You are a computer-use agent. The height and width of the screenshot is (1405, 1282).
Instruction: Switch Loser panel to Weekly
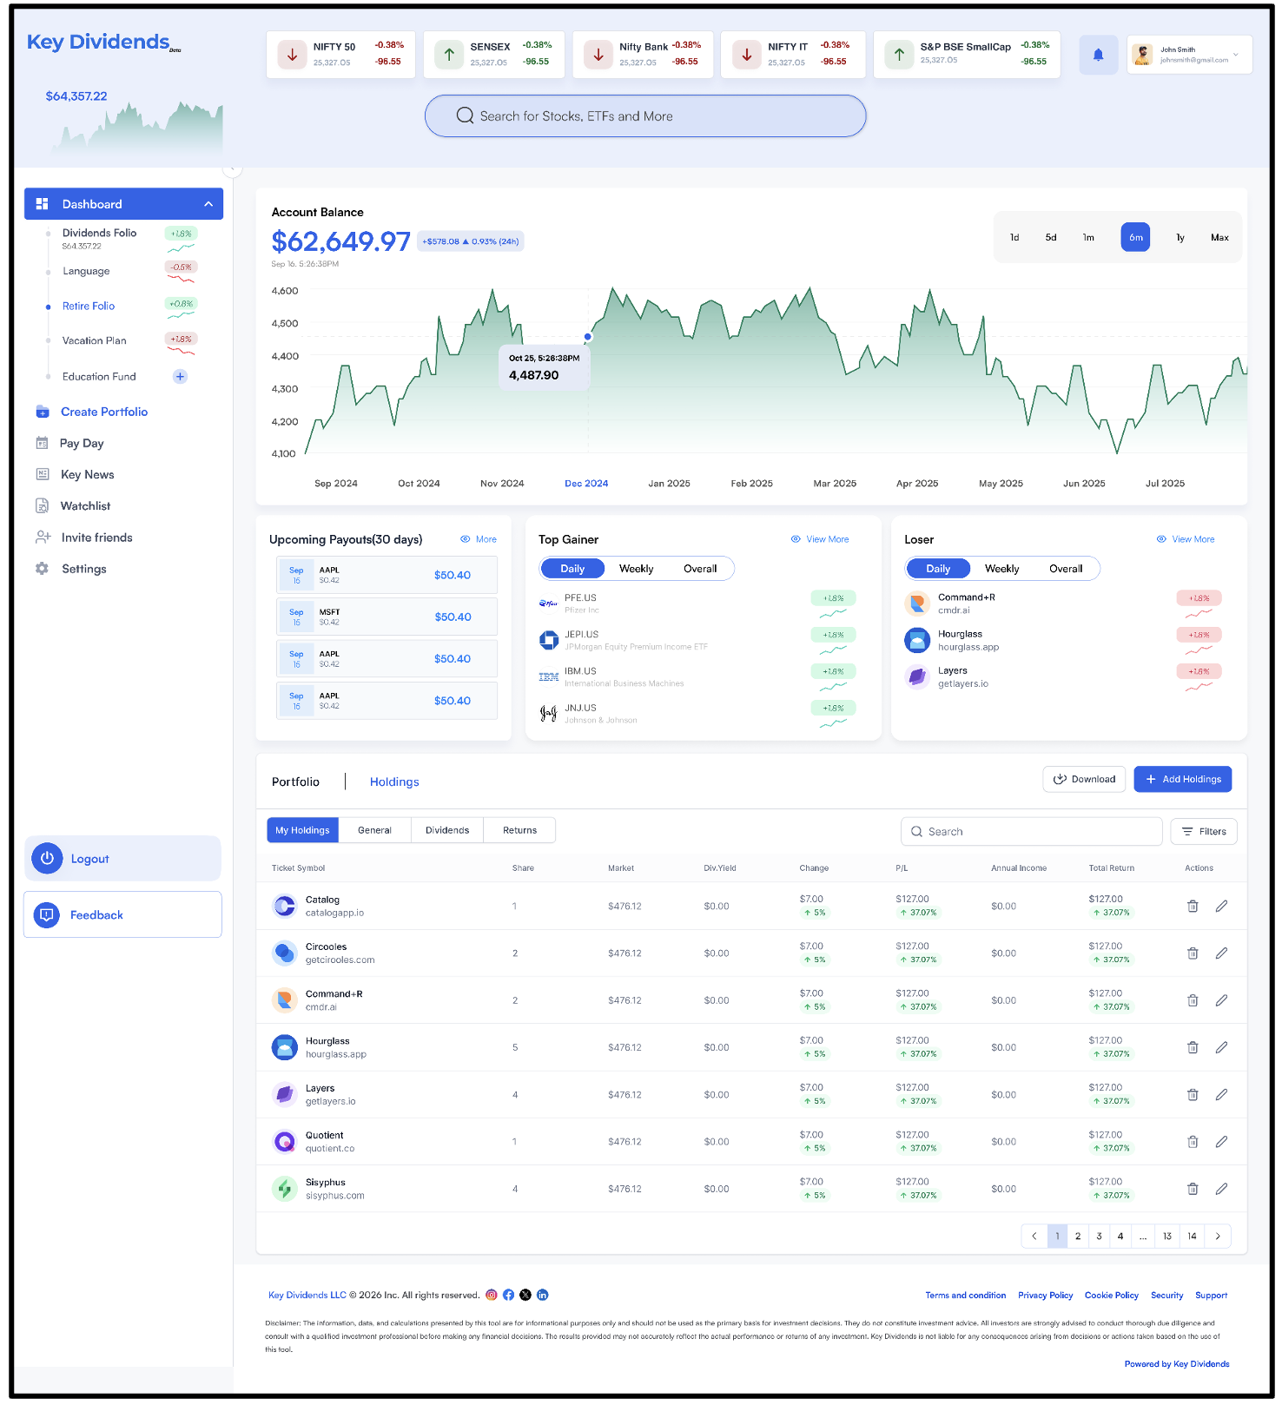pos(1001,569)
